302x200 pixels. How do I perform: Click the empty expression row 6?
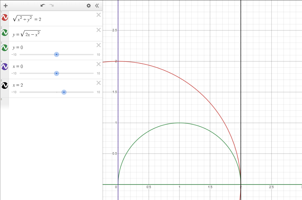click(56, 103)
